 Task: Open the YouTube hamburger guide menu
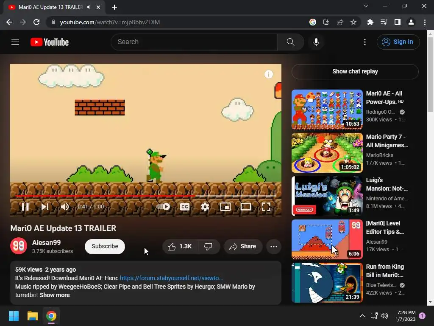point(15,42)
